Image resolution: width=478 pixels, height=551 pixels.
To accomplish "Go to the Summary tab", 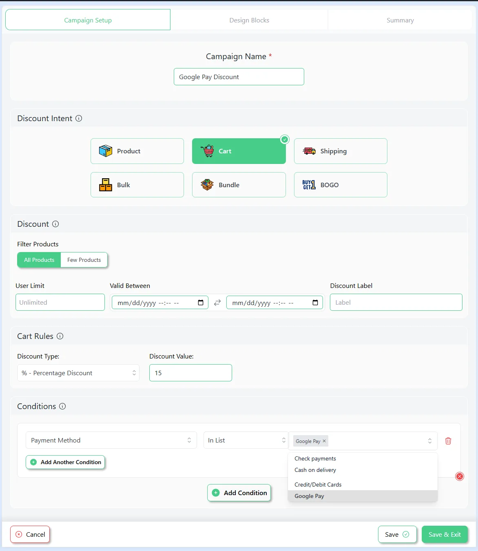I will [400, 20].
